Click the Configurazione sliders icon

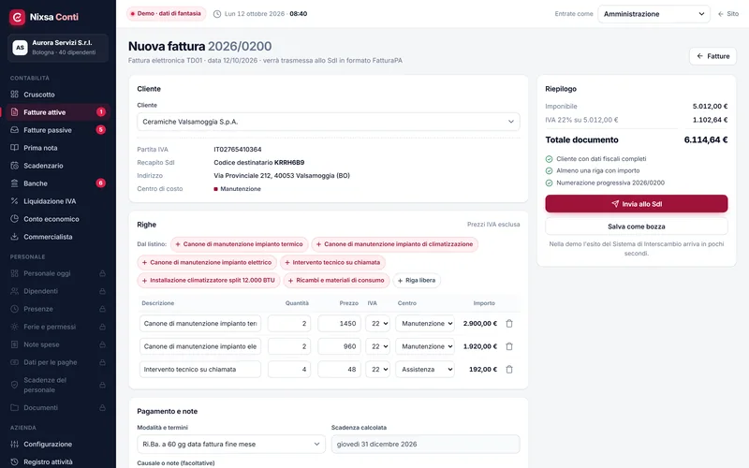click(14, 444)
